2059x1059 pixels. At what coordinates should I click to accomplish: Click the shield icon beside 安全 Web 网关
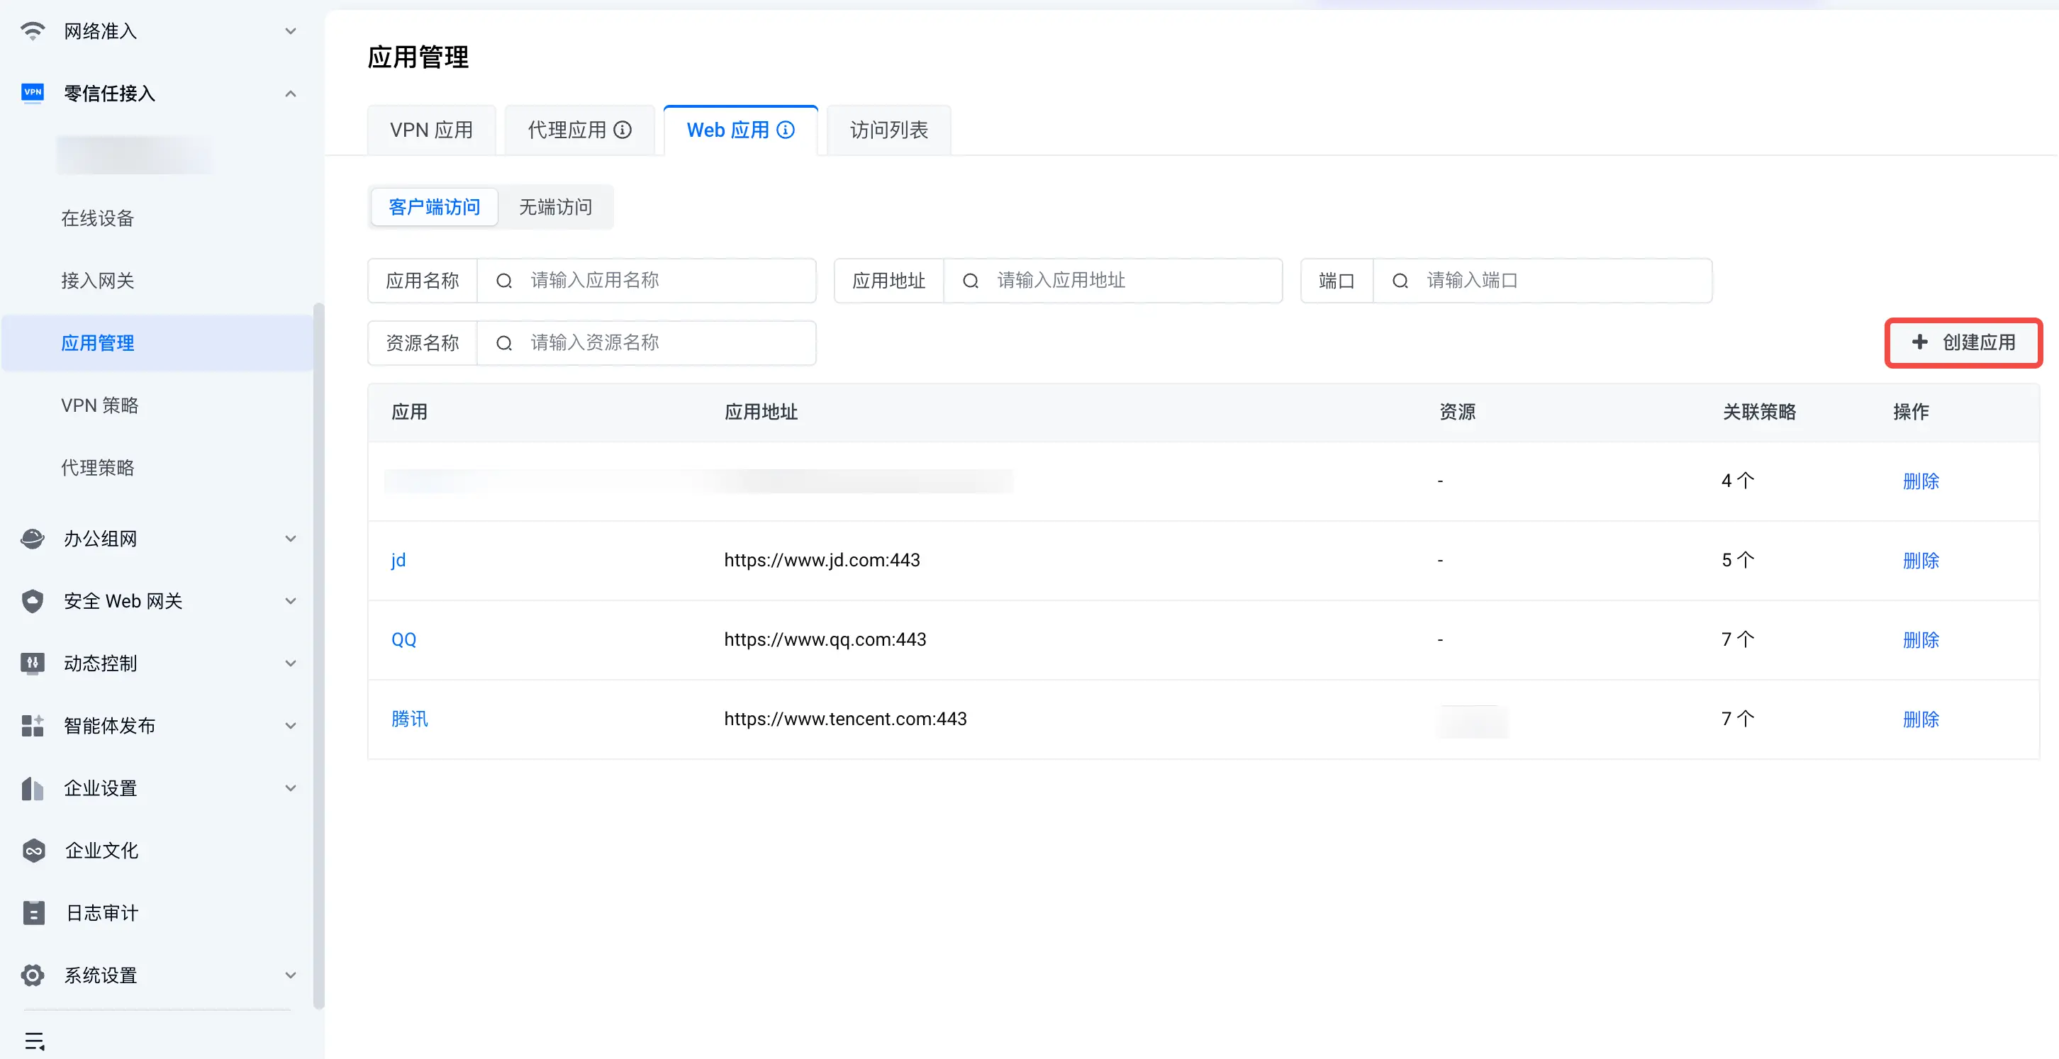click(32, 601)
